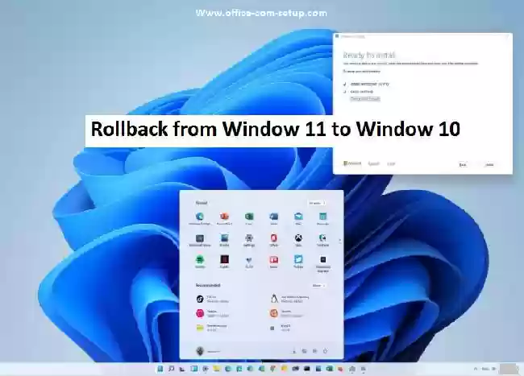Click the All apps button
This screenshot has height=376, width=524.
click(x=316, y=203)
